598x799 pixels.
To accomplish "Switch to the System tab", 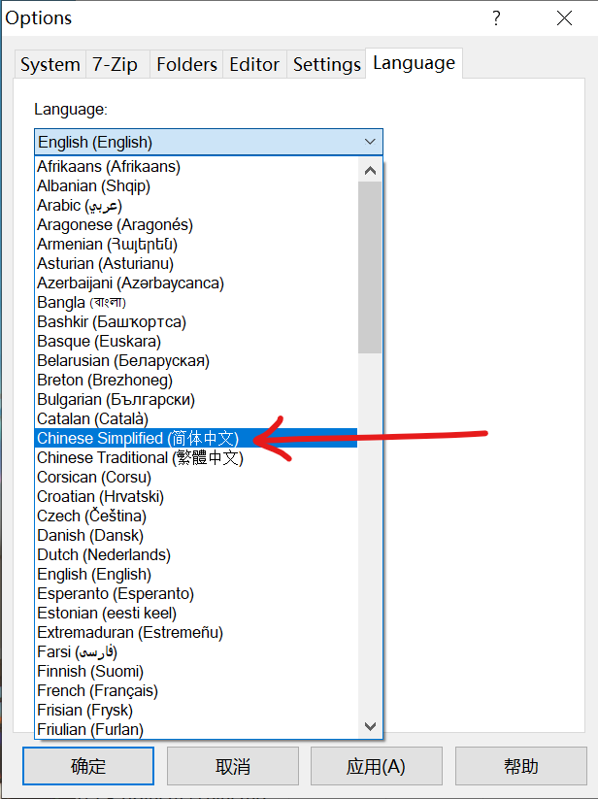I will click(50, 65).
